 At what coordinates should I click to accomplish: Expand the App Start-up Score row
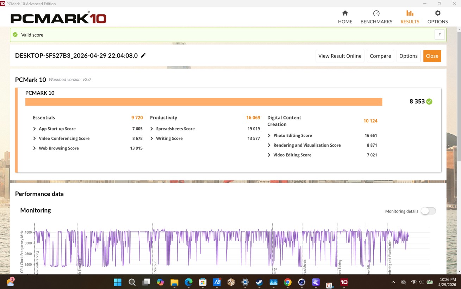point(88,129)
